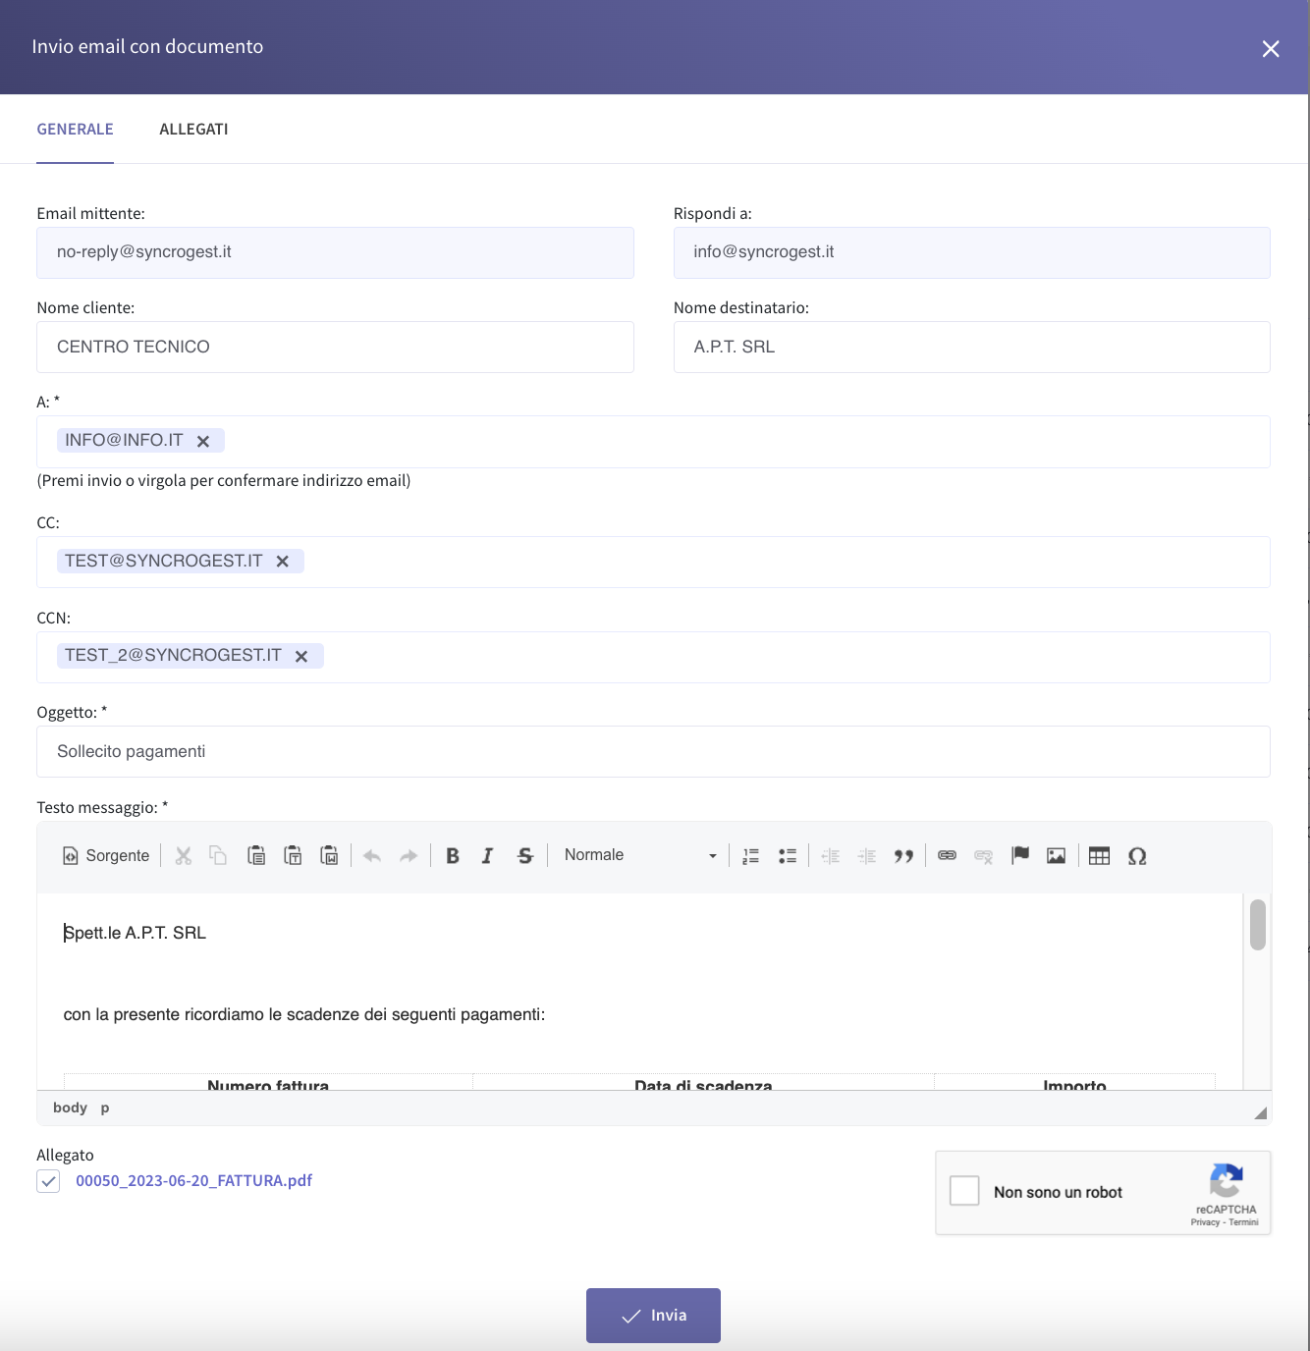This screenshot has width=1310, height=1351.
Task: Select body element in editor path
Action: tap(70, 1108)
